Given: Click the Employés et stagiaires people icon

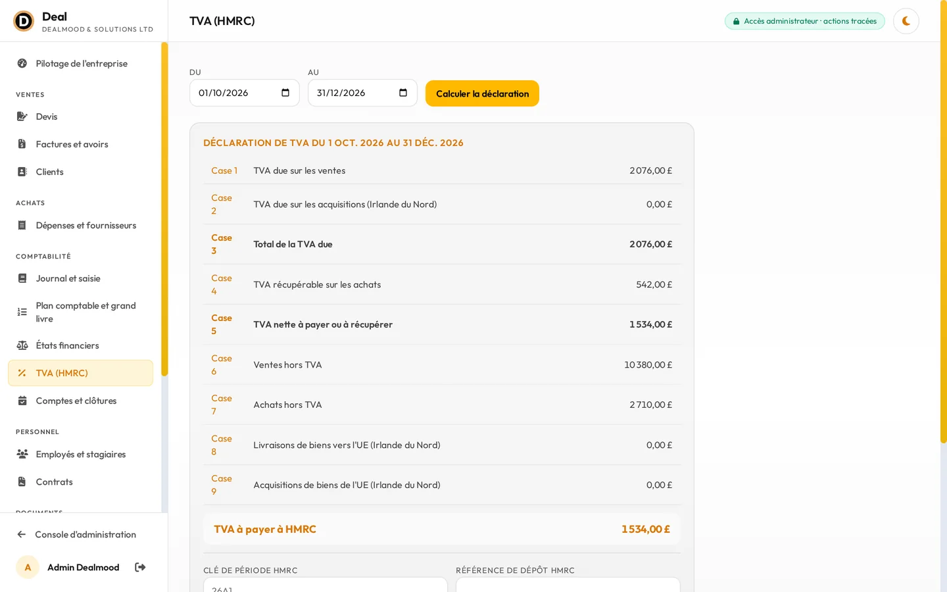Looking at the screenshot, I should click(22, 454).
